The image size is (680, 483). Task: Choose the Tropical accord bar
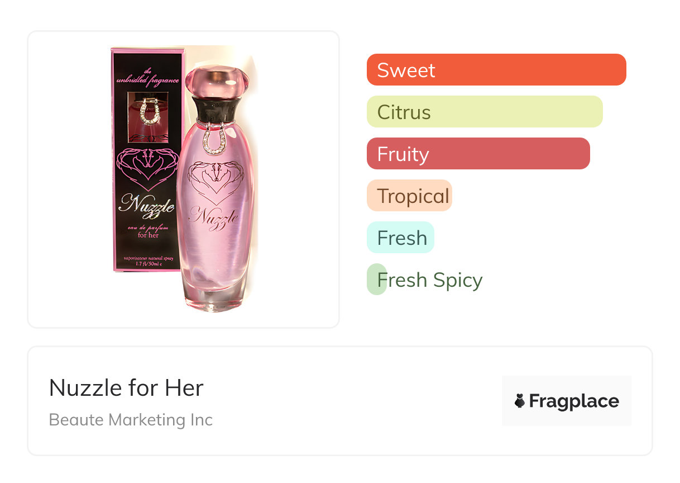(409, 196)
